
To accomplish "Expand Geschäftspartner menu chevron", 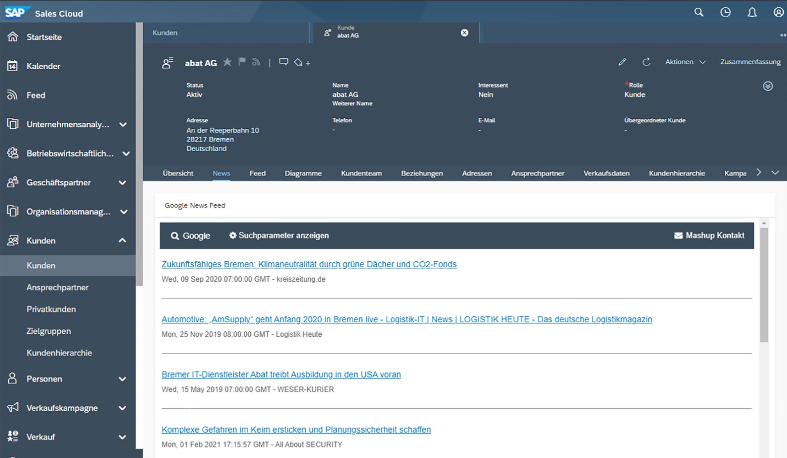I will (x=122, y=182).
